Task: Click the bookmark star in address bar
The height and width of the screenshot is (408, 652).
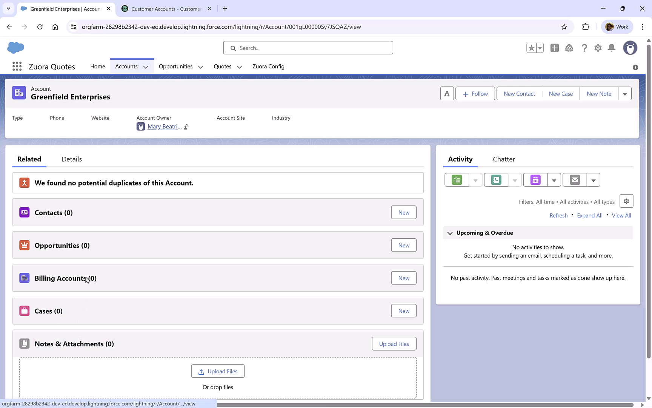Action: (x=564, y=27)
